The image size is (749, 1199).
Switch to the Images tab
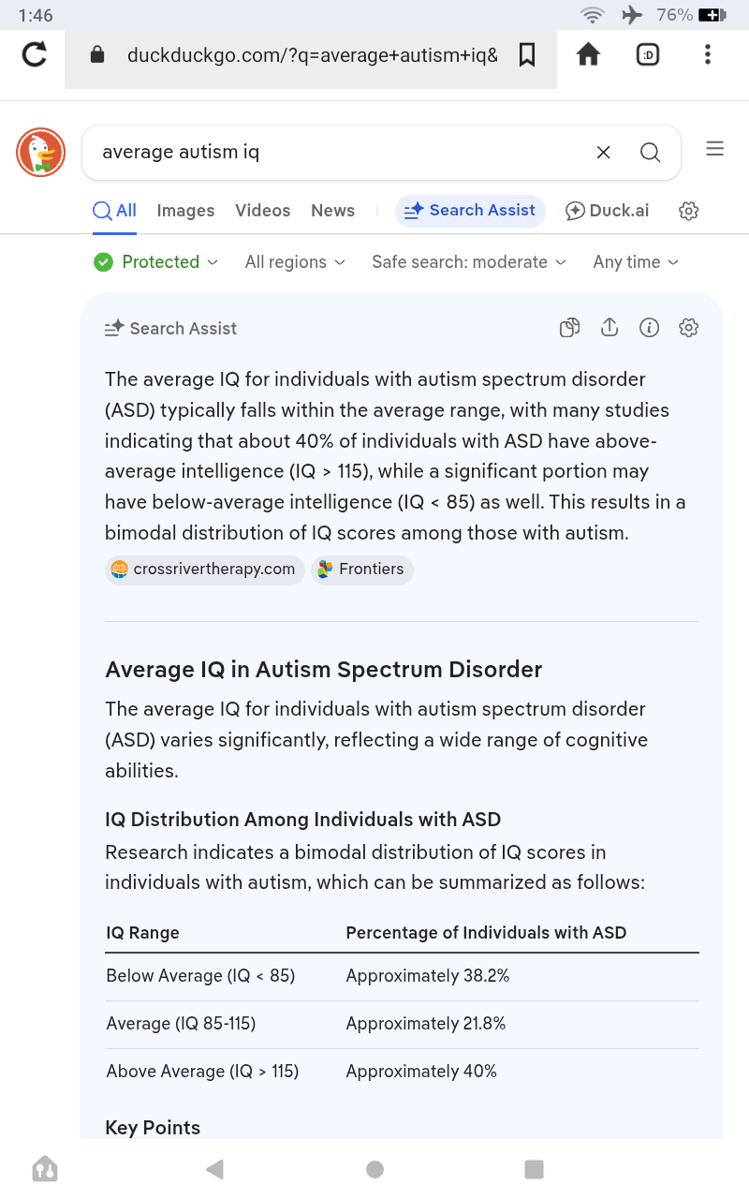point(185,211)
